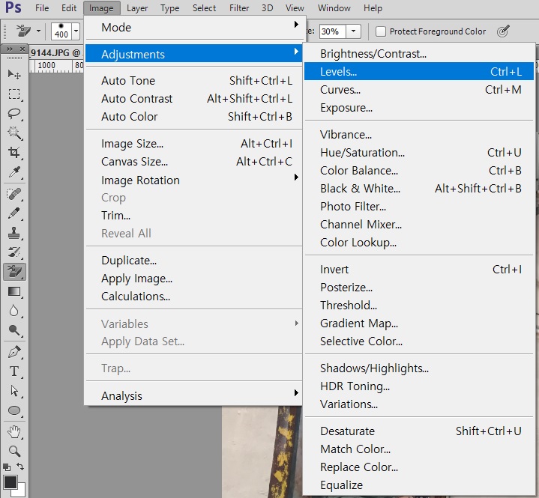Select the 9144.JPG document tab
The height and width of the screenshot is (498, 539).
55,53
